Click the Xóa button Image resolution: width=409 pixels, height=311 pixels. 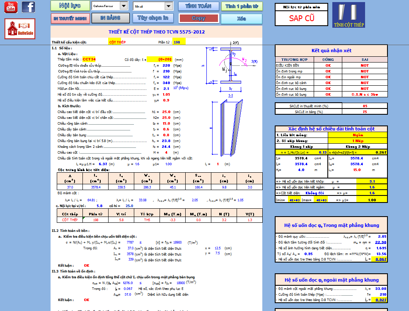coord(242,19)
